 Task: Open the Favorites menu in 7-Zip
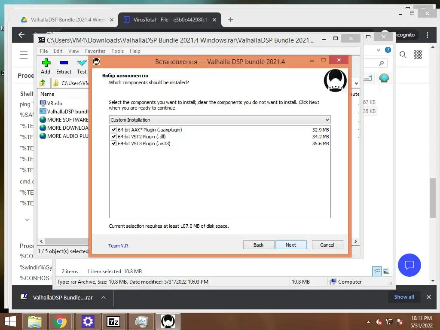95,51
